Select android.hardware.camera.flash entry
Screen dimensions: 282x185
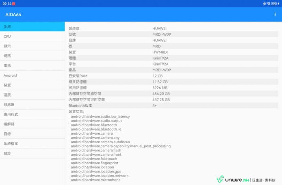pos(96,150)
